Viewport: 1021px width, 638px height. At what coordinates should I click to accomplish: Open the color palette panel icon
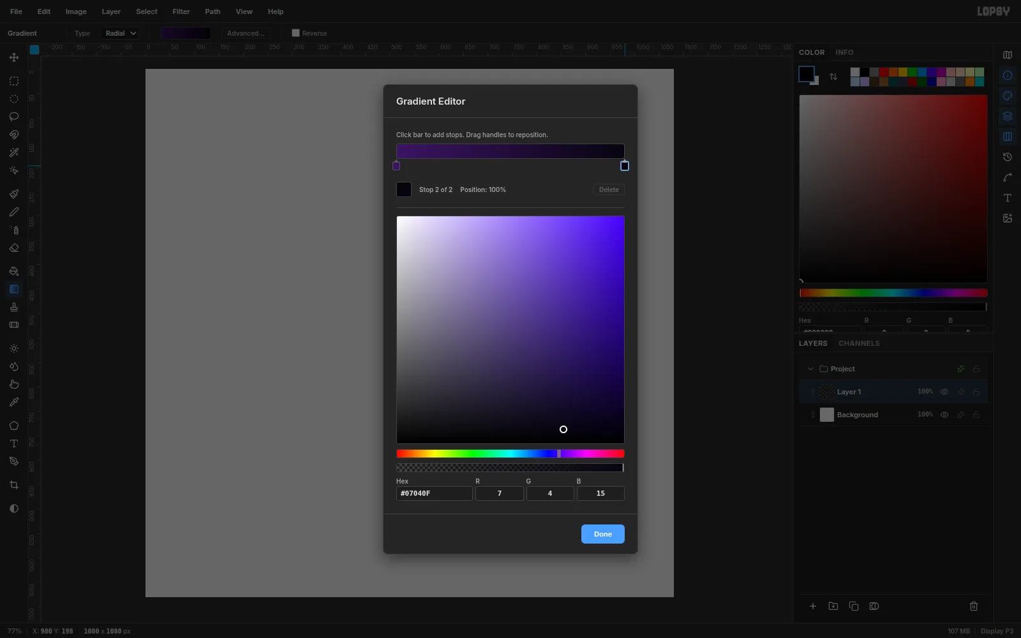pyautogui.click(x=1008, y=96)
